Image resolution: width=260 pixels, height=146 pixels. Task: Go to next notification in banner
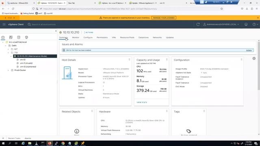14,18
